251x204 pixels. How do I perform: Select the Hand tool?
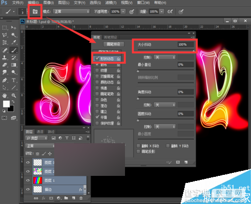point(5,95)
